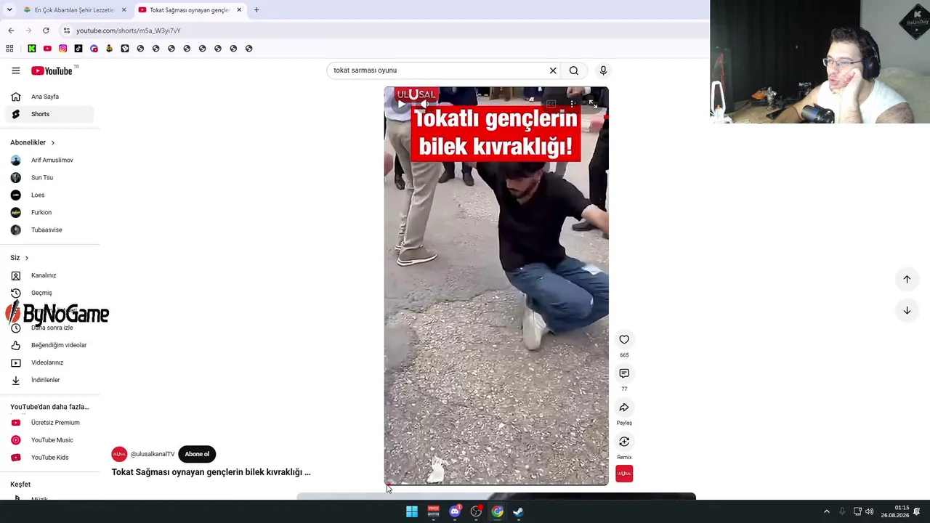Open a new browser tab
930x523 pixels.
256,10
